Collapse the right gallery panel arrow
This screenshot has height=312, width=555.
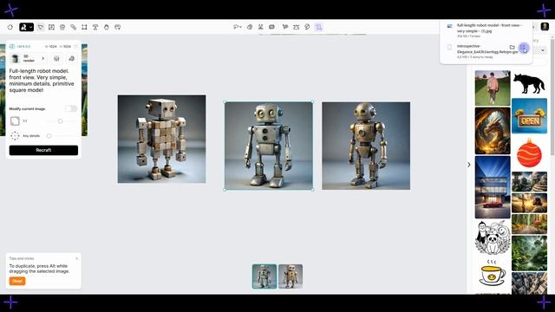469,165
